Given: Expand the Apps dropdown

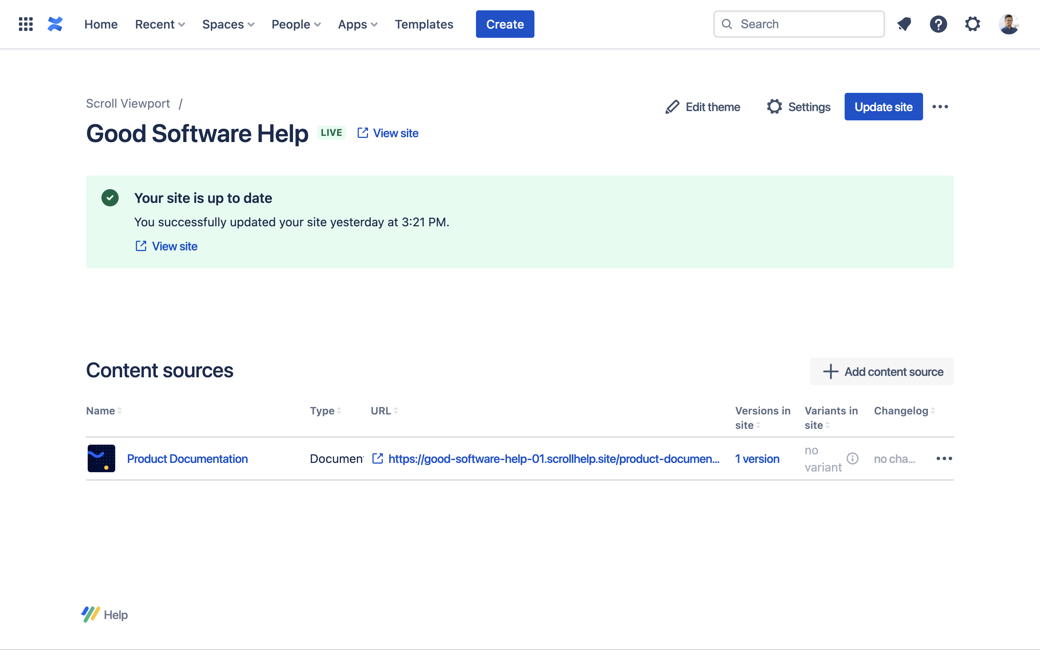Looking at the screenshot, I should click(358, 24).
